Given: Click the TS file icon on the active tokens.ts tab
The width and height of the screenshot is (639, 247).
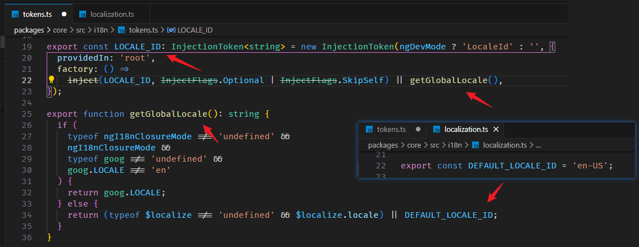Looking at the screenshot, I should click(15, 13).
